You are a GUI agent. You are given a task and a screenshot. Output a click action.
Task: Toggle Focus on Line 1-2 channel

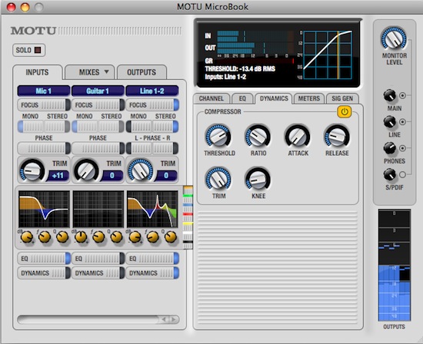pos(152,104)
